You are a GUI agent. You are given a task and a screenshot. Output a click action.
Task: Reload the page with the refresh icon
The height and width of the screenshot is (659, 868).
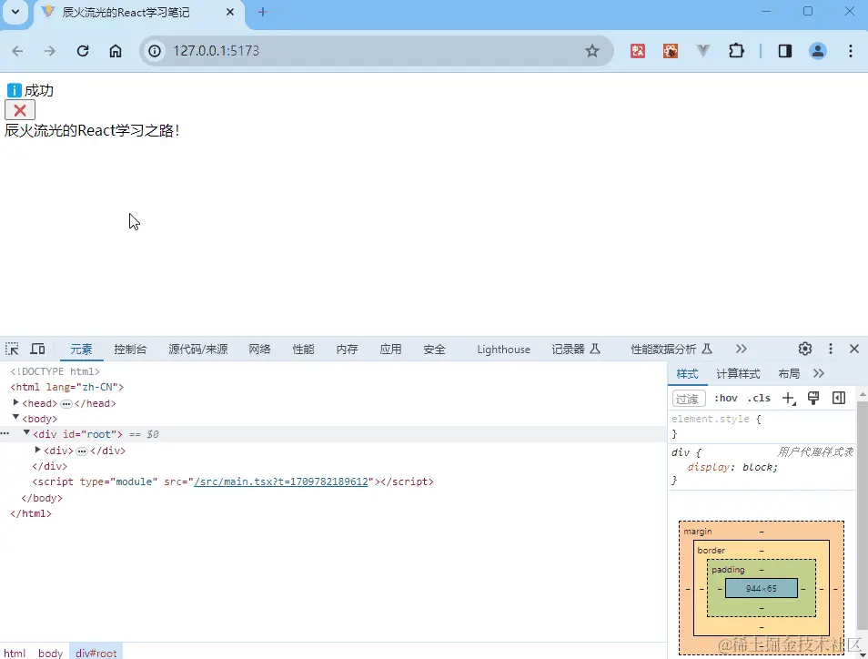pyautogui.click(x=83, y=51)
